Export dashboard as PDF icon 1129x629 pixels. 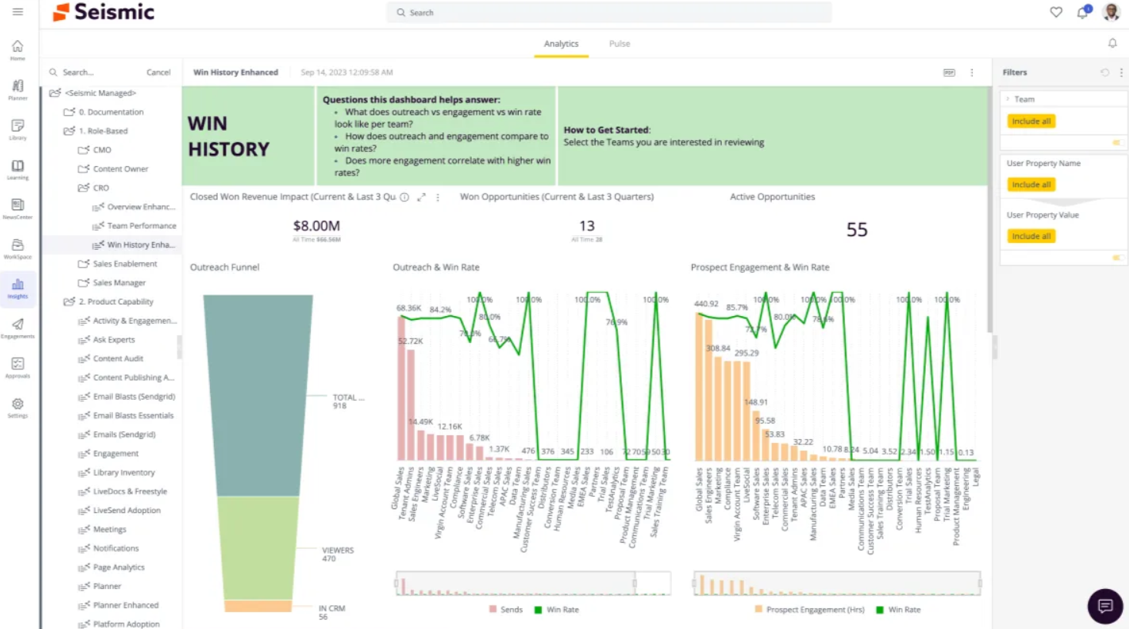(949, 72)
